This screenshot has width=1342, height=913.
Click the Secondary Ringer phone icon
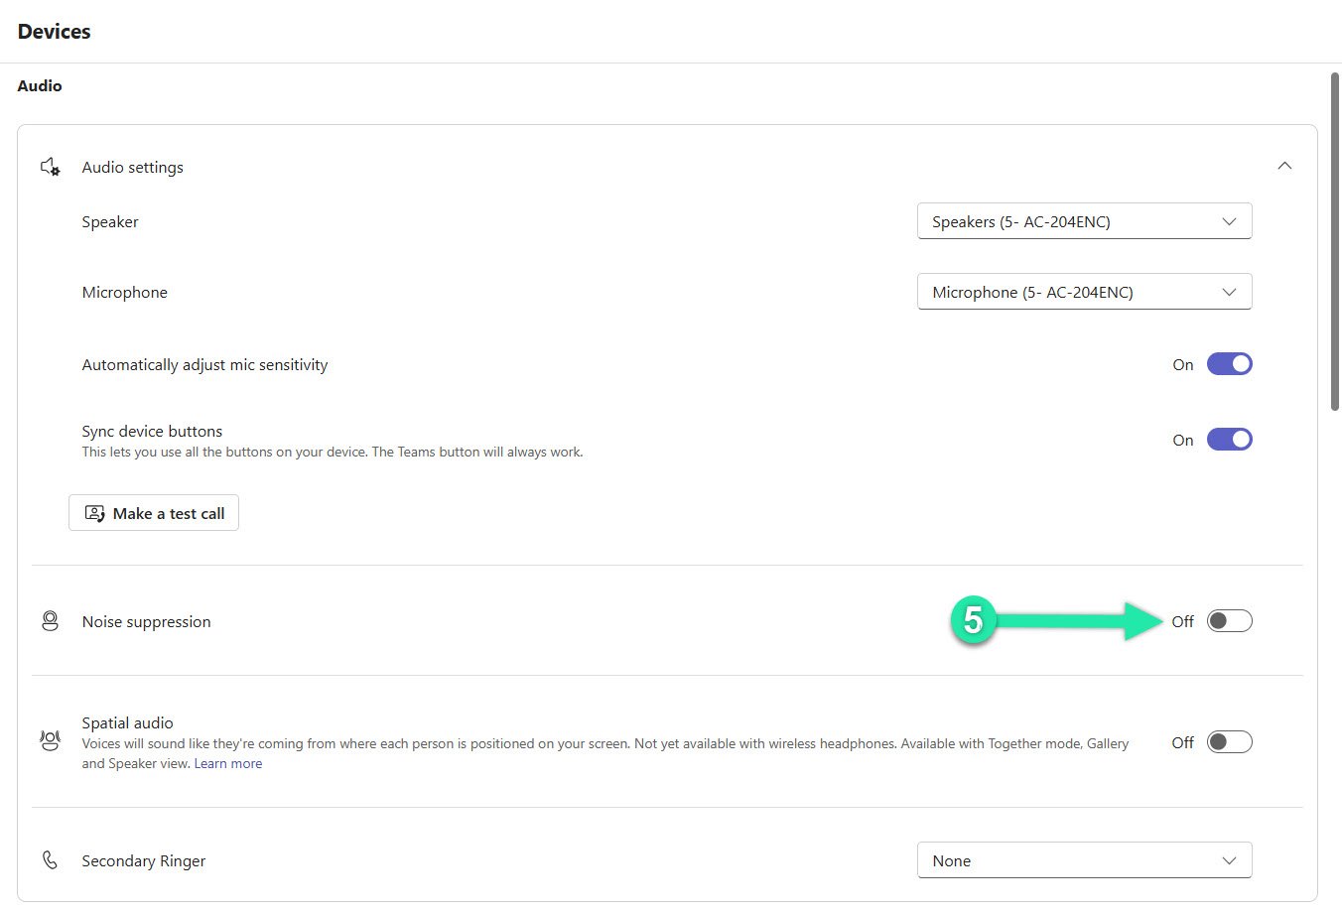[x=50, y=859]
